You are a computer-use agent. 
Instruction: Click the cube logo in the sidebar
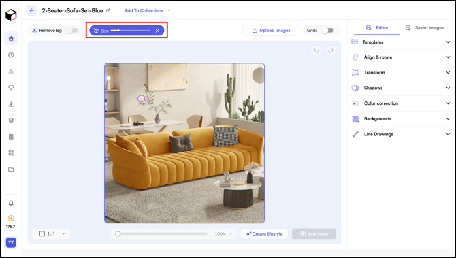(11, 15)
